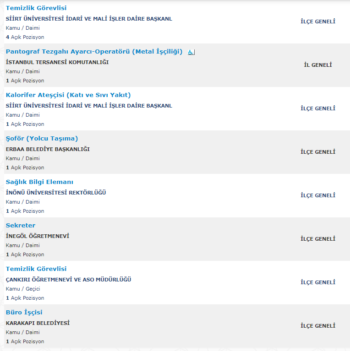Select the Şoför (Yolcu Taşıma) job title

(42, 139)
